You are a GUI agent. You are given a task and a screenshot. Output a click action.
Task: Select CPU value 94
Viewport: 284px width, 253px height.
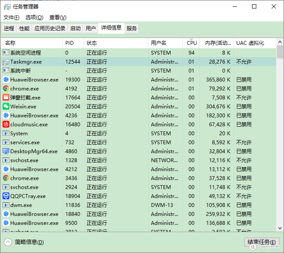click(x=191, y=53)
